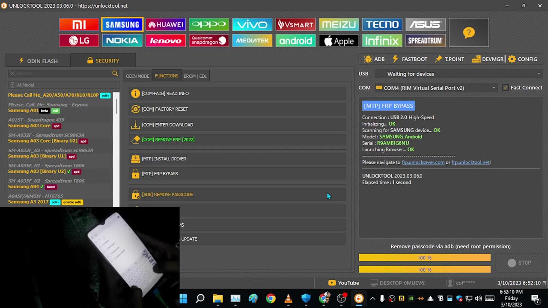Click the YouTube button in the status bar
Viewport: 548px width, 308px height.
[x=343, y=283]
